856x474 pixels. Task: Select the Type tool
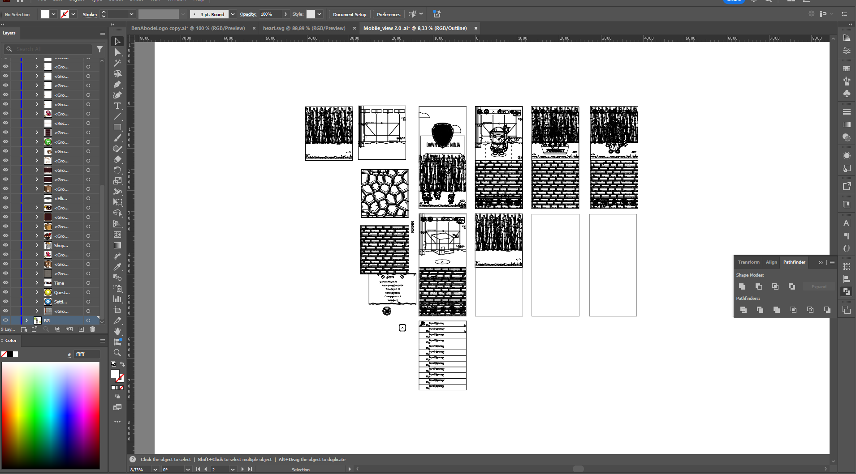[x=117, y=106]
